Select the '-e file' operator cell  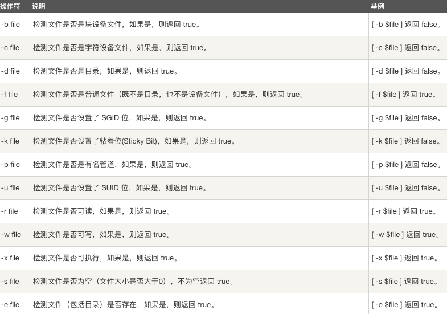tap(10, 305)
